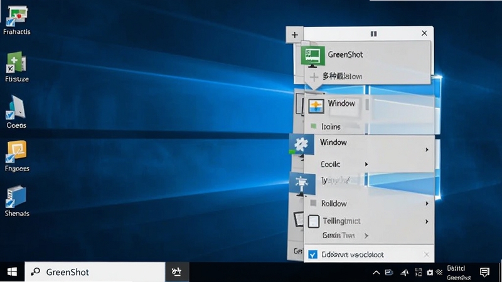
Task: Open the Shenals desktop icon
Action: point(17,201)
